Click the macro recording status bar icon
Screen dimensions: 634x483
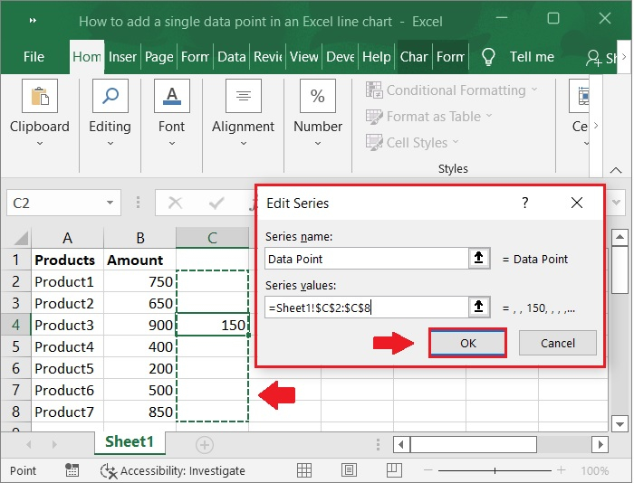[72, 470]
